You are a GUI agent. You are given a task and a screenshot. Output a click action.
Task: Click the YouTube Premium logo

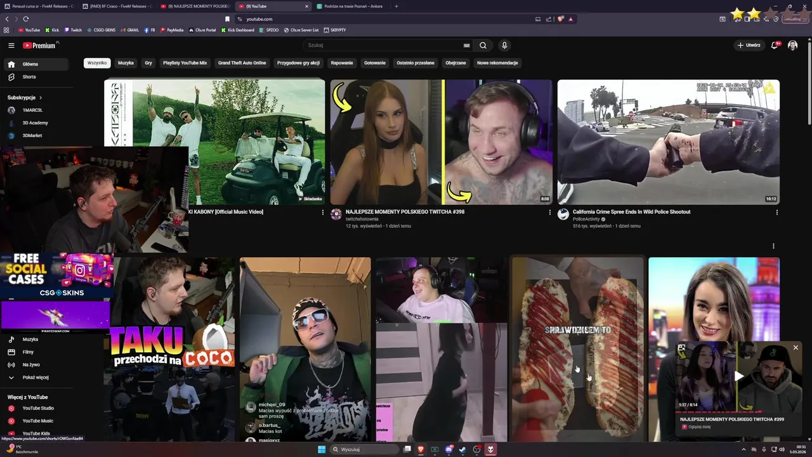(39, 45)
